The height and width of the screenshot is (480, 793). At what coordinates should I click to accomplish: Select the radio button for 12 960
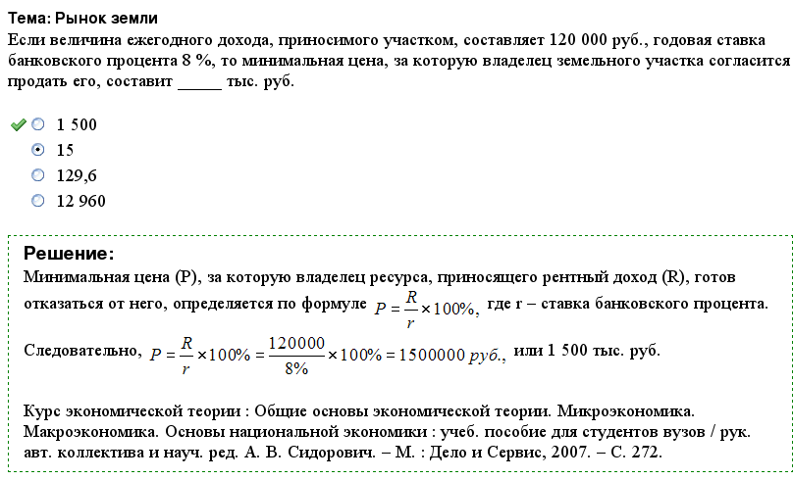click(38, 201)
